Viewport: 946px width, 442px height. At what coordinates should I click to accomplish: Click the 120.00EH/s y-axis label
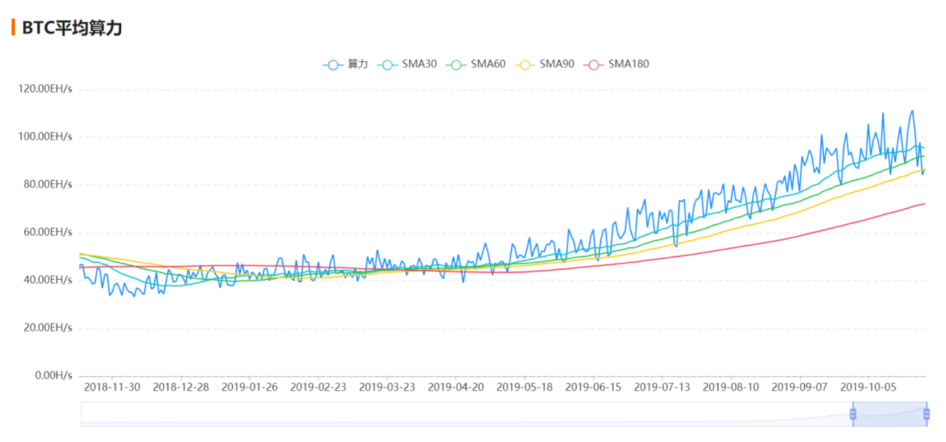click(45, 89)
